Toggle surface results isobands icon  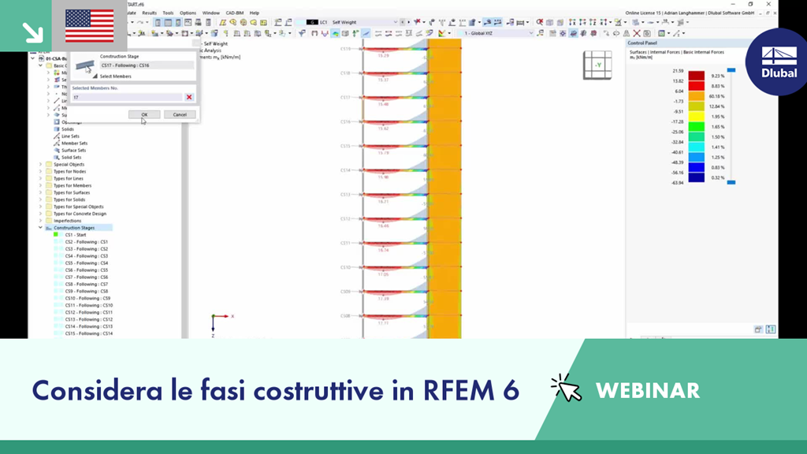[335, 33]
